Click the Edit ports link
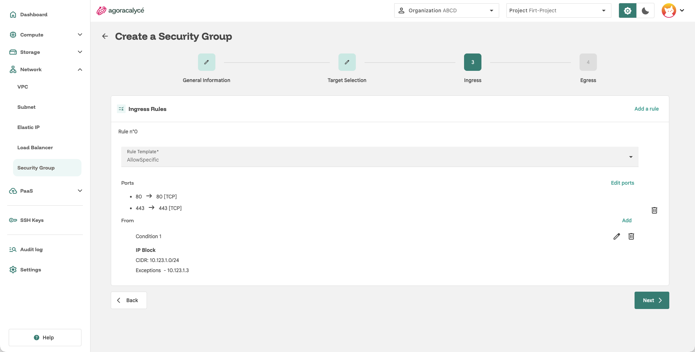The width and height of the screenshot is (695, 352). tap(623, 183)
